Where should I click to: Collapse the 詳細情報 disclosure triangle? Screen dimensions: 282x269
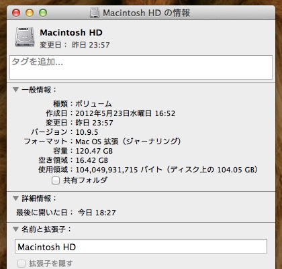(x=15, y=198)
